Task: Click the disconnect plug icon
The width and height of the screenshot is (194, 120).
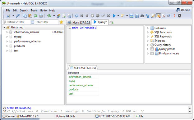Action: click(x=18, y=16)
